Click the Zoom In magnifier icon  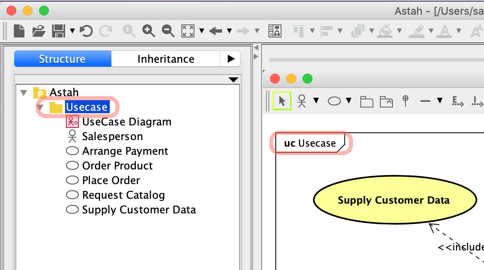coord(149,31)
